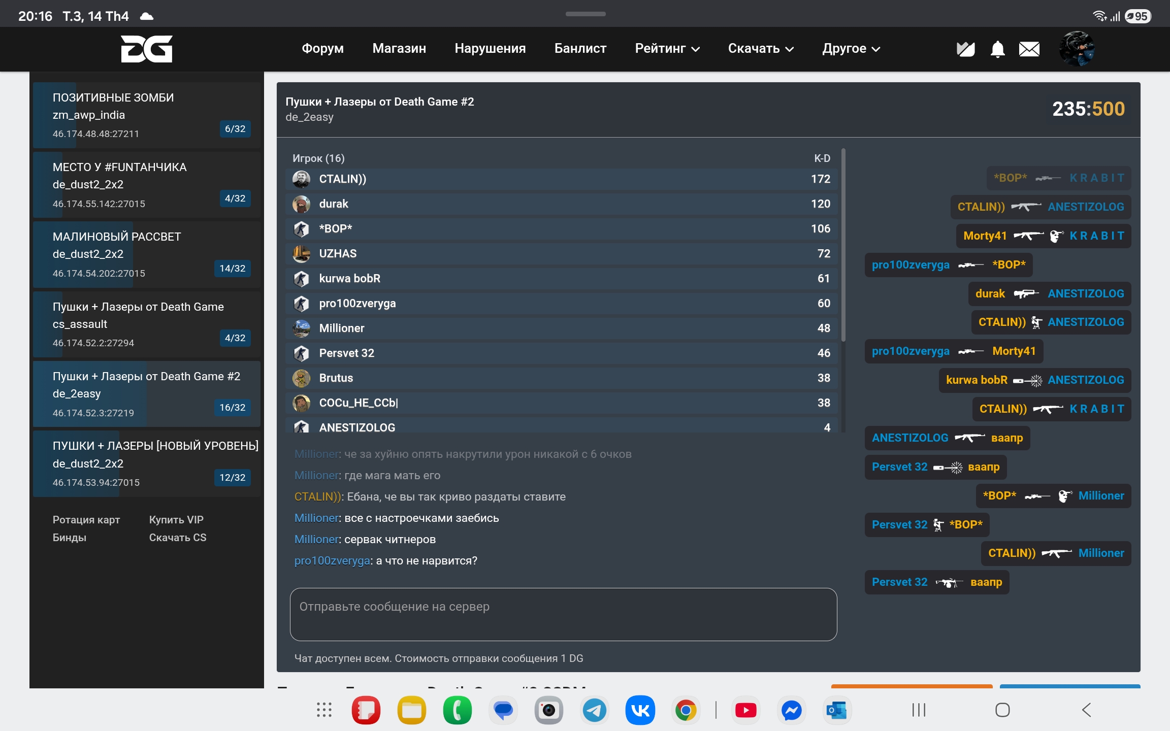Expand the Рейтинг dropdown menu

pyautogui.click(x=667, y=49)
